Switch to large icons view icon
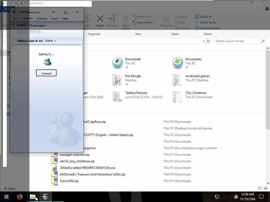Screen dimensions: 270x202 click(x=266, y=188)
